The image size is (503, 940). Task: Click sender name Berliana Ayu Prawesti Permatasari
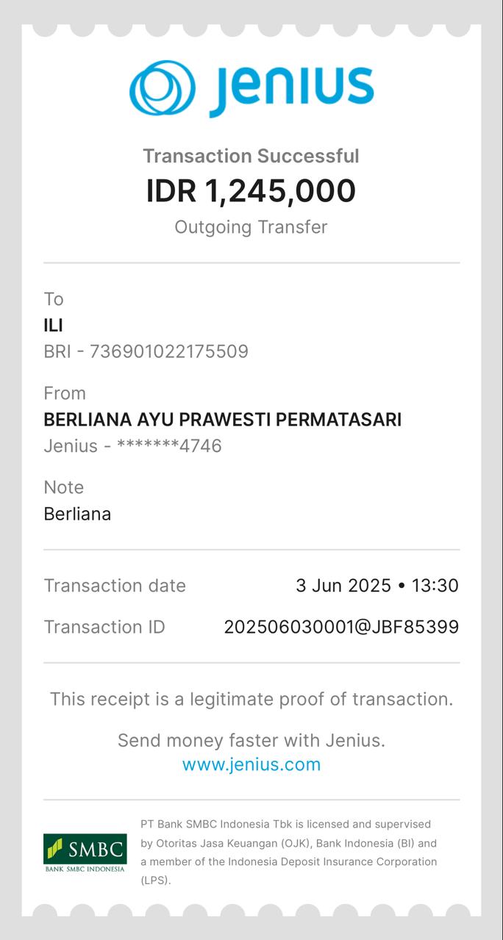222,420
